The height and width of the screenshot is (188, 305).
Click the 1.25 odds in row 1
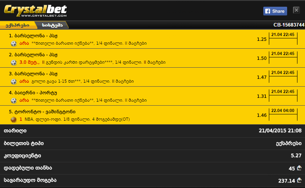pos(262,39)
